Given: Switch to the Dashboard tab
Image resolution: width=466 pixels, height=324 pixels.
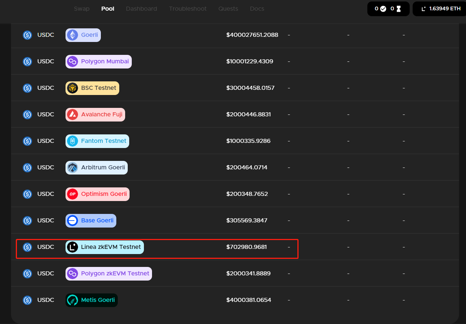Looking at the screenshot, I should coord(141,8).
